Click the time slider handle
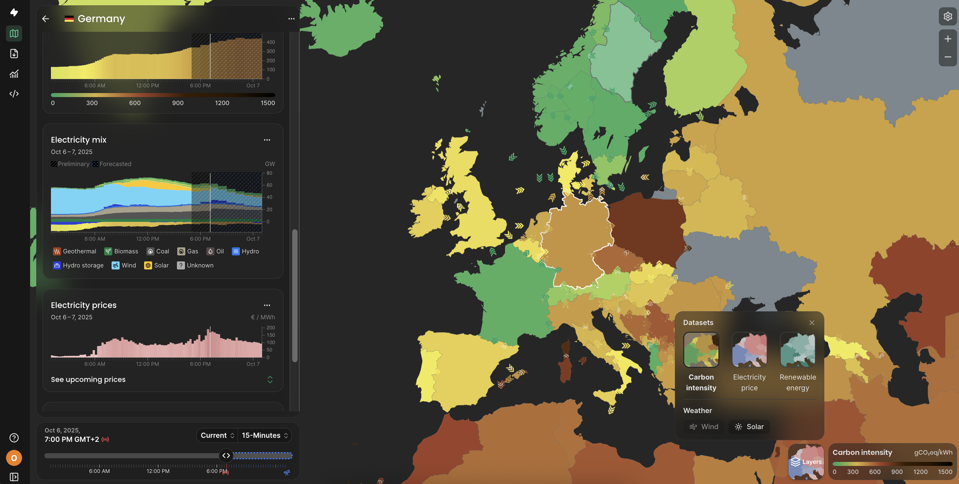This screenshot has width=959, height=484. coord(226,455)
